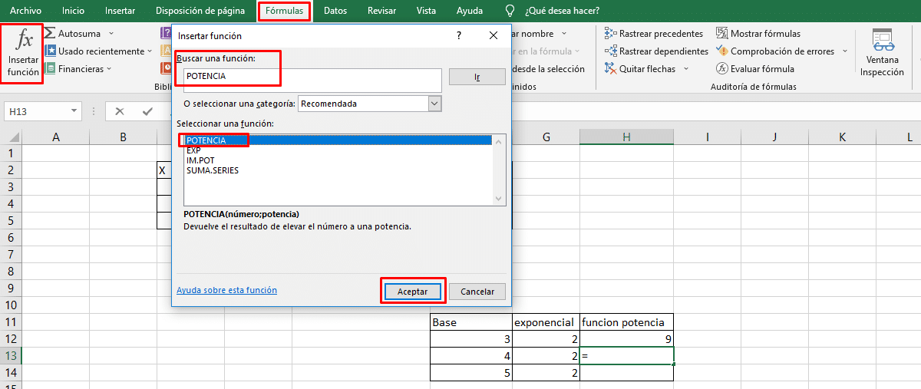The image size is (921, 389).
Task: Open the Name Box H13 dropdown
Action: (x=74, y=112)
